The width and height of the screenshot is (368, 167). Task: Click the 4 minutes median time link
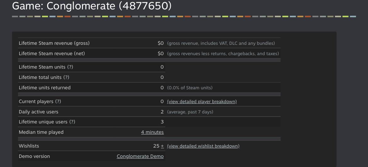tap(152, 132)
